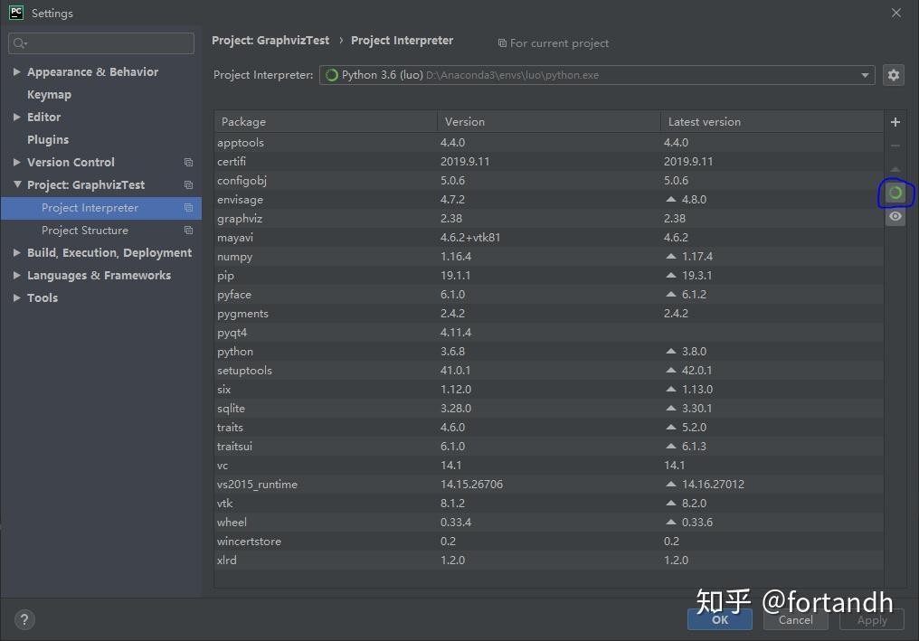Image resolution: width=919 pixels, height=641 pixels.
Task: Click the help question-mark icon
Action: click(24, 619)
